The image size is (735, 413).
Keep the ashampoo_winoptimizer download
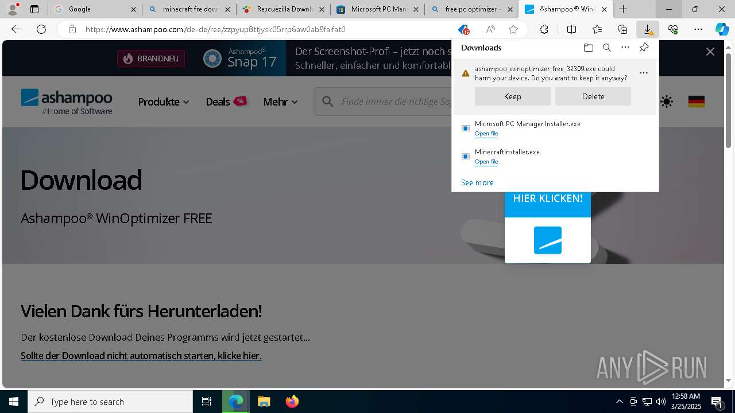tap(513, 96)
